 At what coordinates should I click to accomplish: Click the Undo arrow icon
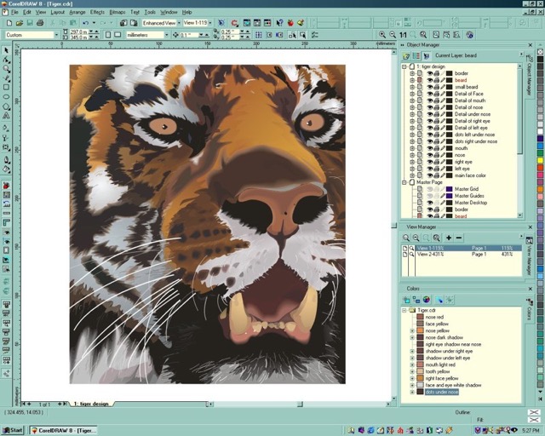click(x=85, y=23)
